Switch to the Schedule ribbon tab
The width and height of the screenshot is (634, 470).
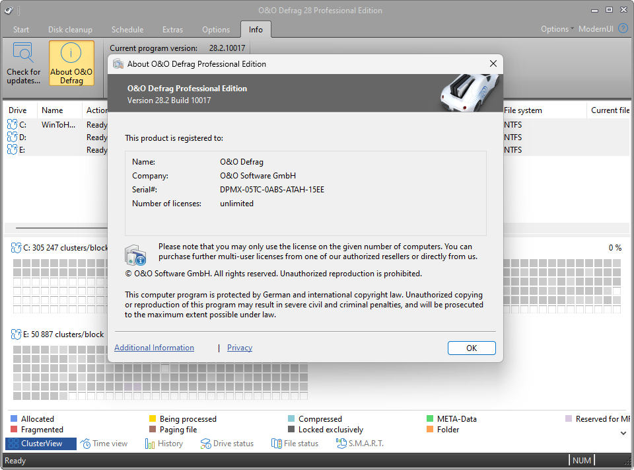(127, 30)
